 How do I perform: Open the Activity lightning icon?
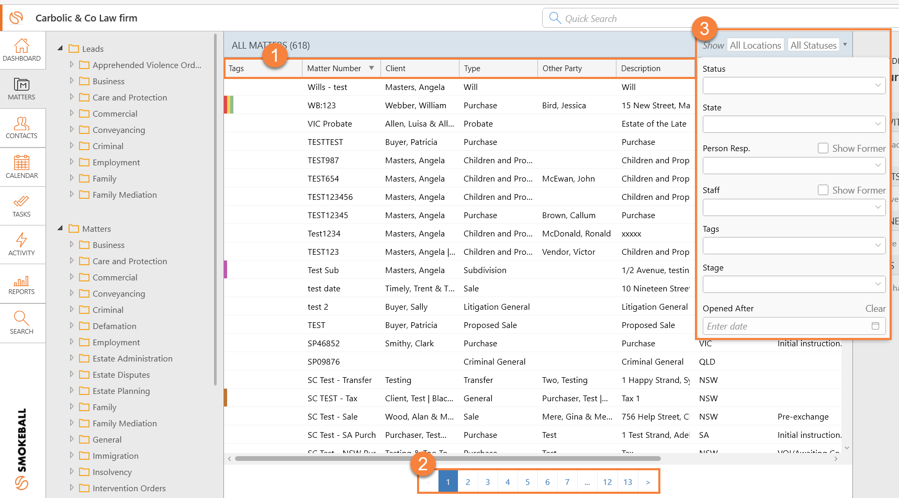coord(21,240)
